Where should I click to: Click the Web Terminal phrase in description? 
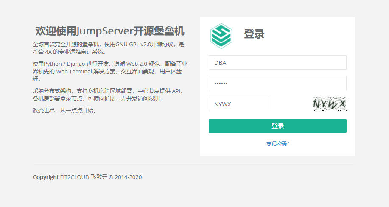(74, 71)
